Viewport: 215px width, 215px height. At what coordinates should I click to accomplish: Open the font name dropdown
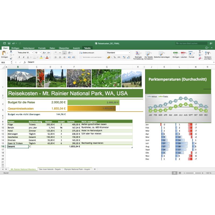(x=33, y=53)
